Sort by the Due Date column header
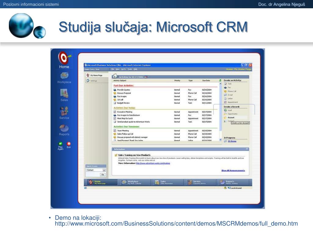This screenshot has width=313, height=235. pos(206,80)
